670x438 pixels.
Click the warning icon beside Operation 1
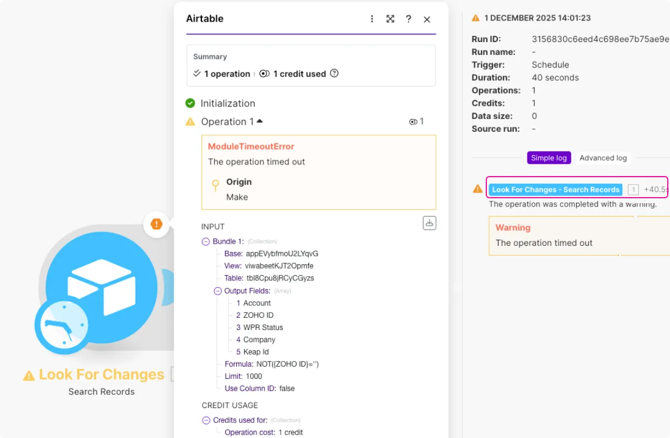click(190, 122)
